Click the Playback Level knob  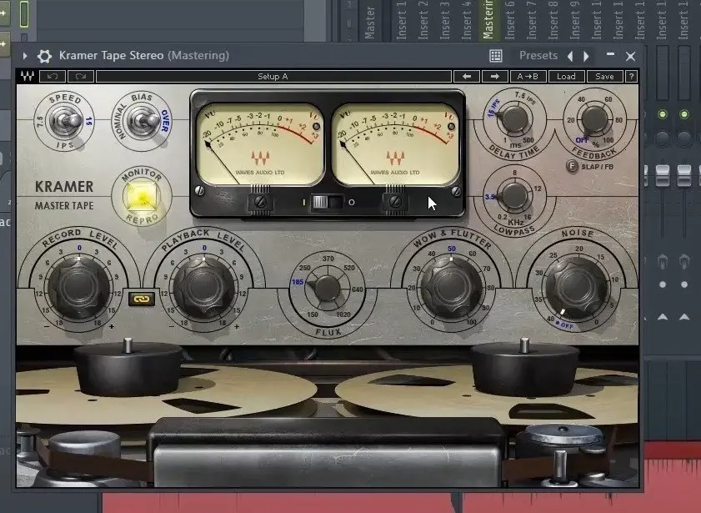(204, 288)
